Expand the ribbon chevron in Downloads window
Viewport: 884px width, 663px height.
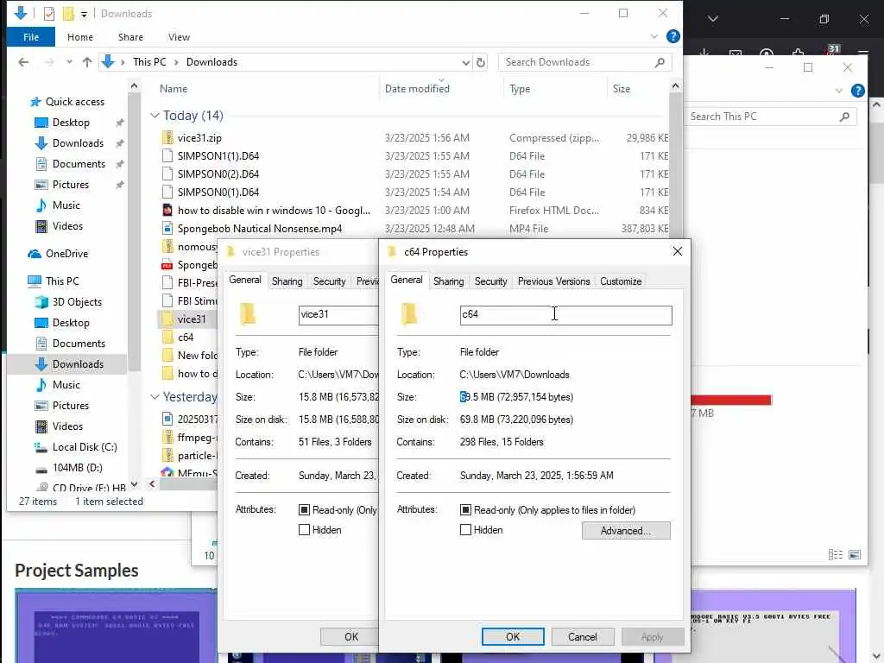654,36
